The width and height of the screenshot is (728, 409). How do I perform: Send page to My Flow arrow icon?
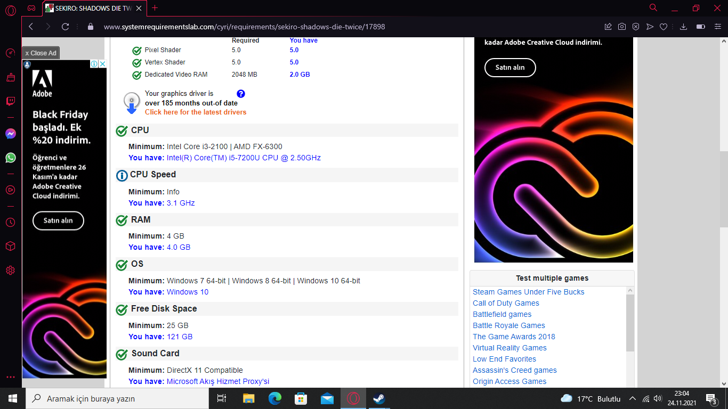(650, 27)
